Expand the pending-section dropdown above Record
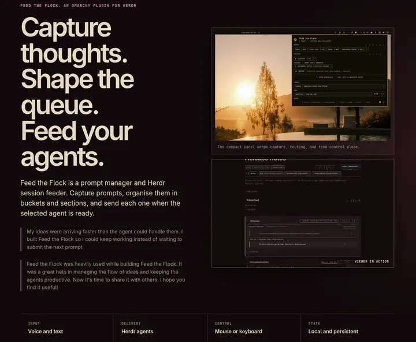 tap(313, 66)
